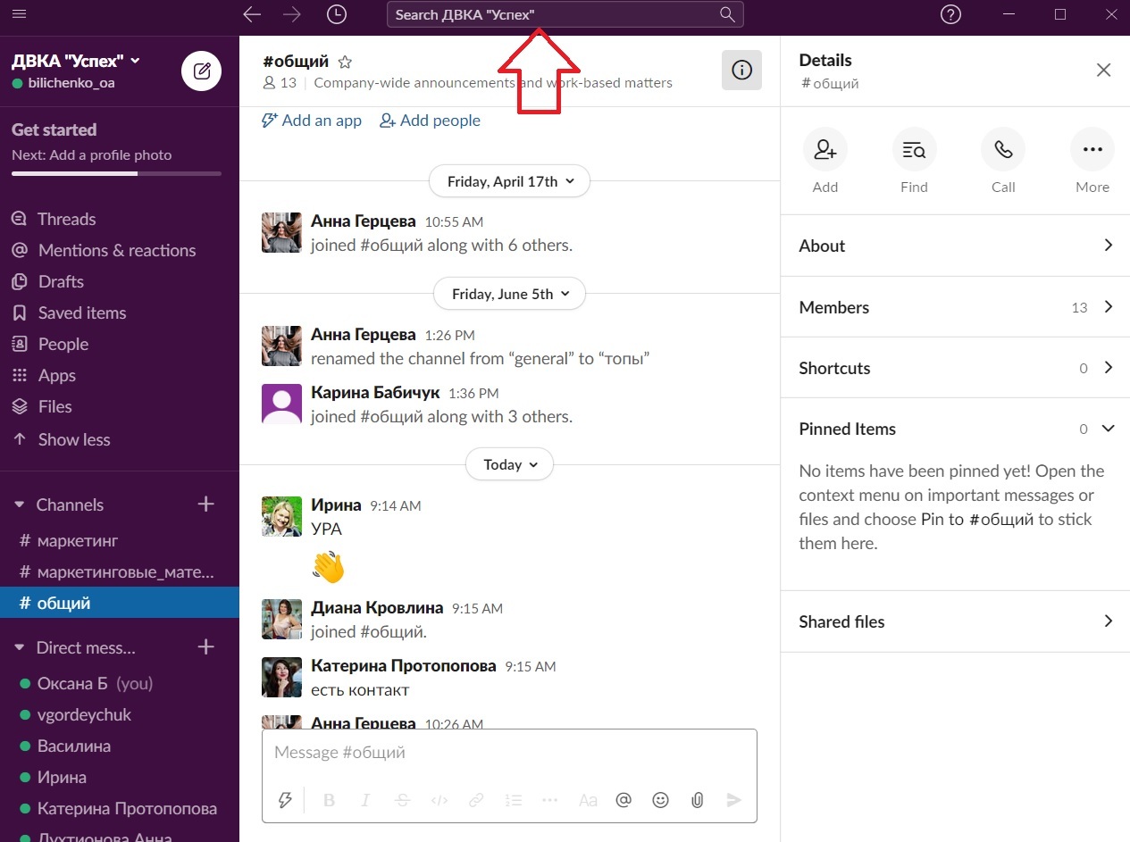Click the Message #общий input field
This screenshot has width=1130, height=842.
click(509, 753)
